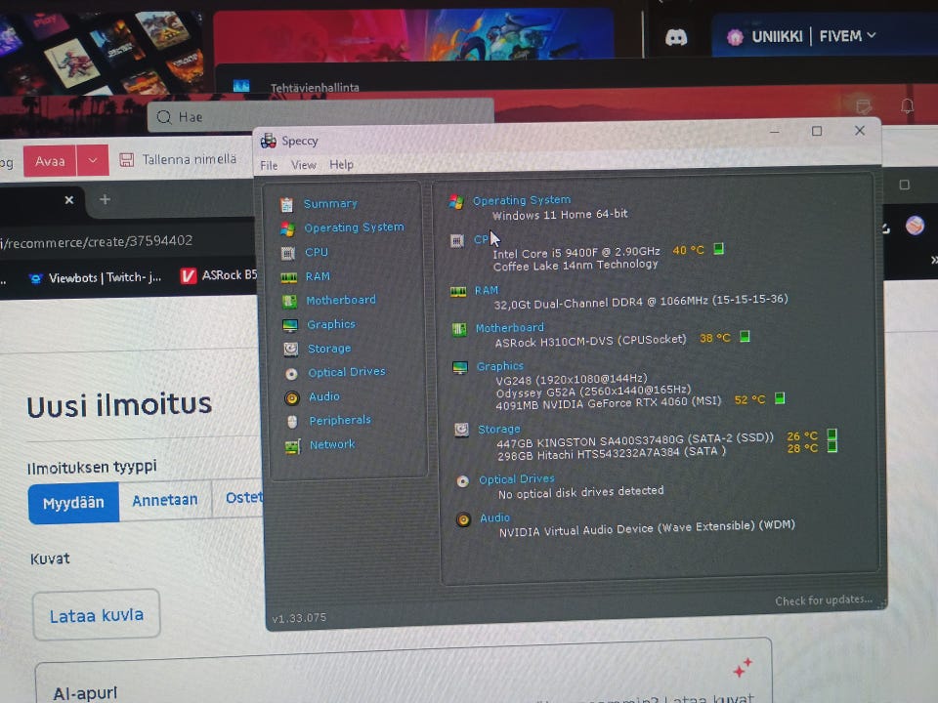Click Tallenna nimellä save-as button
The width and height of the screenshot is (938, 703).
(x=178, y=159)
